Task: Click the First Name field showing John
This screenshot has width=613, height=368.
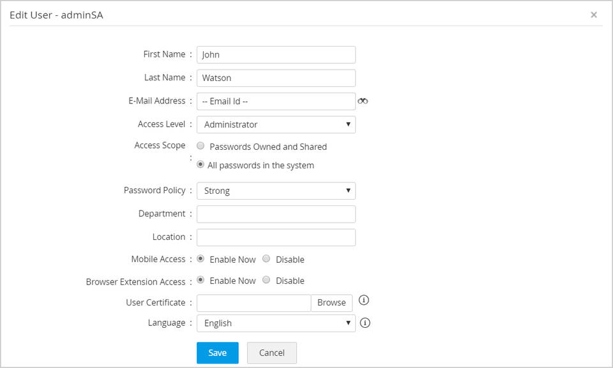Action: (x=276, y=54)
